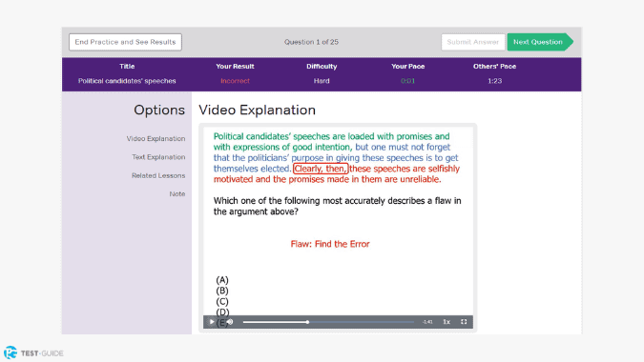Mute the video volume icon
This screenshot has height=362, width=644.
coord(230,322)
